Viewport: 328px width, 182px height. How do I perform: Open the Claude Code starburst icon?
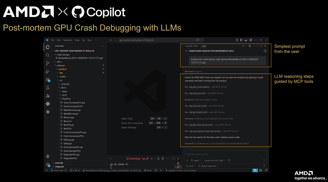tap(48, 112)
